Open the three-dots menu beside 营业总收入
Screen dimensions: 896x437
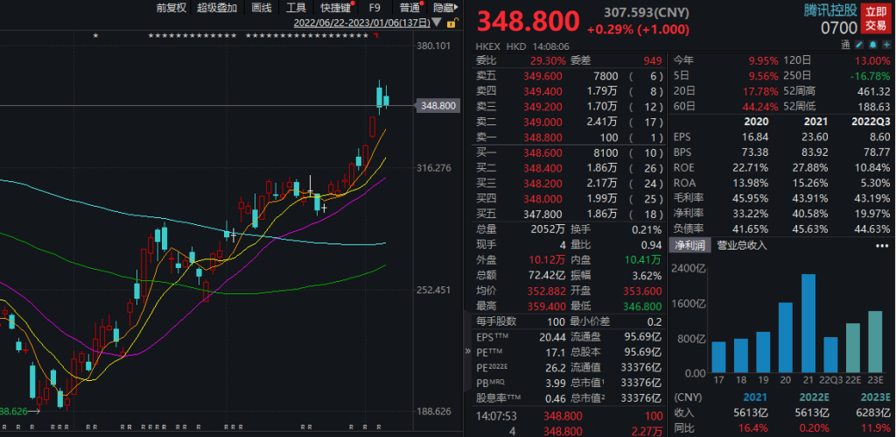(882, 245)
